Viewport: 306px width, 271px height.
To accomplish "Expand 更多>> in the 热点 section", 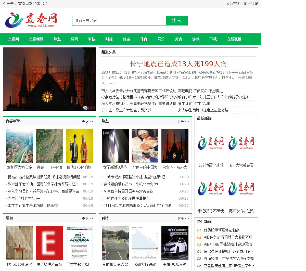I will point(183,121).
